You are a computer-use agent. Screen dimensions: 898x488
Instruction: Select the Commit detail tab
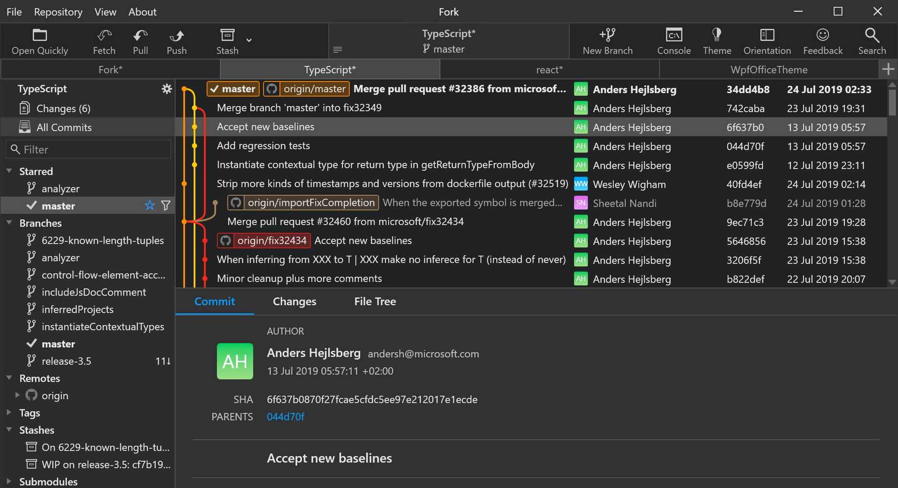click(215, 301)
